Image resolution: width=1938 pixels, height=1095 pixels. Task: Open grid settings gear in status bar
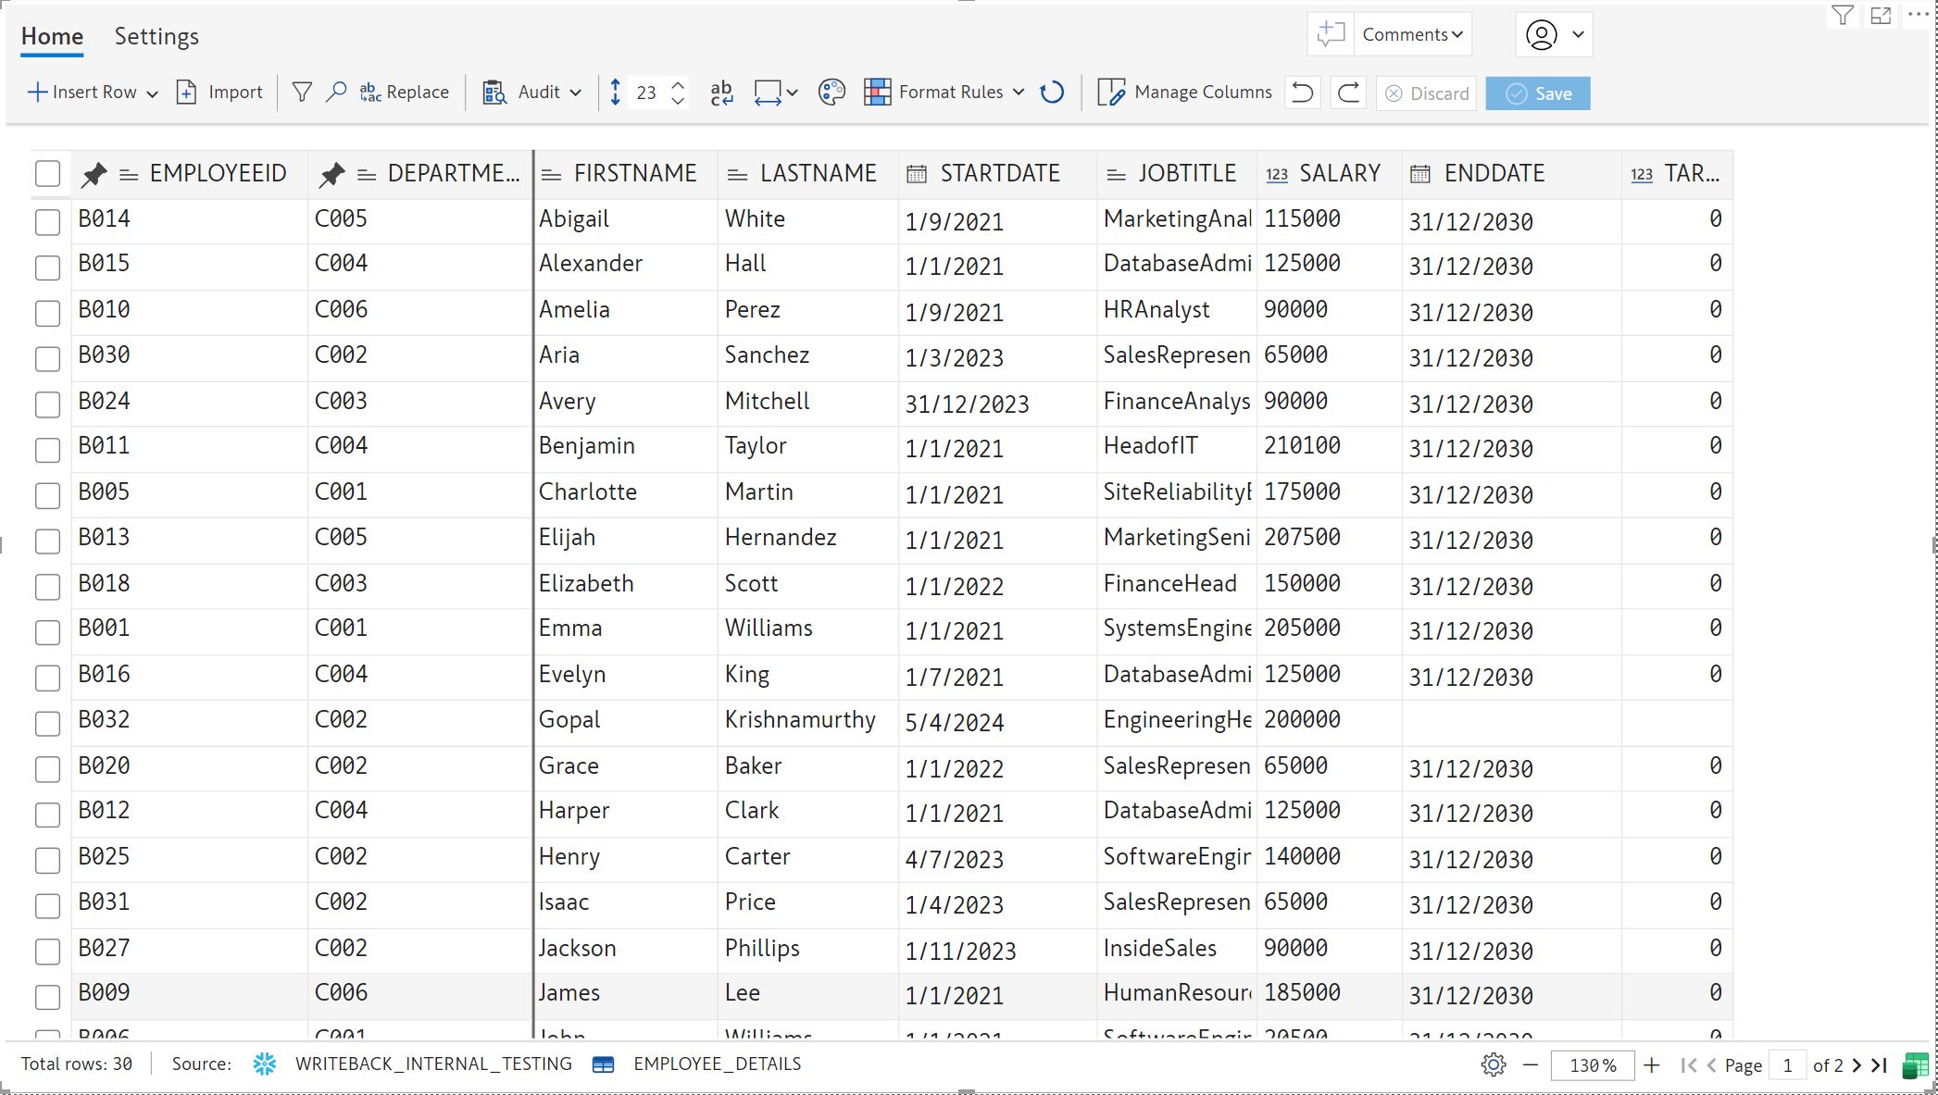pyautogui.click(x=1493, y=1065)
